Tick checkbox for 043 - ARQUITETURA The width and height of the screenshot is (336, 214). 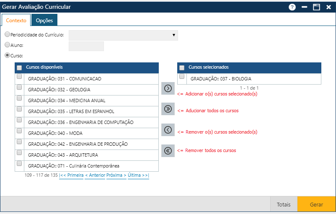(x=19, y=152)
